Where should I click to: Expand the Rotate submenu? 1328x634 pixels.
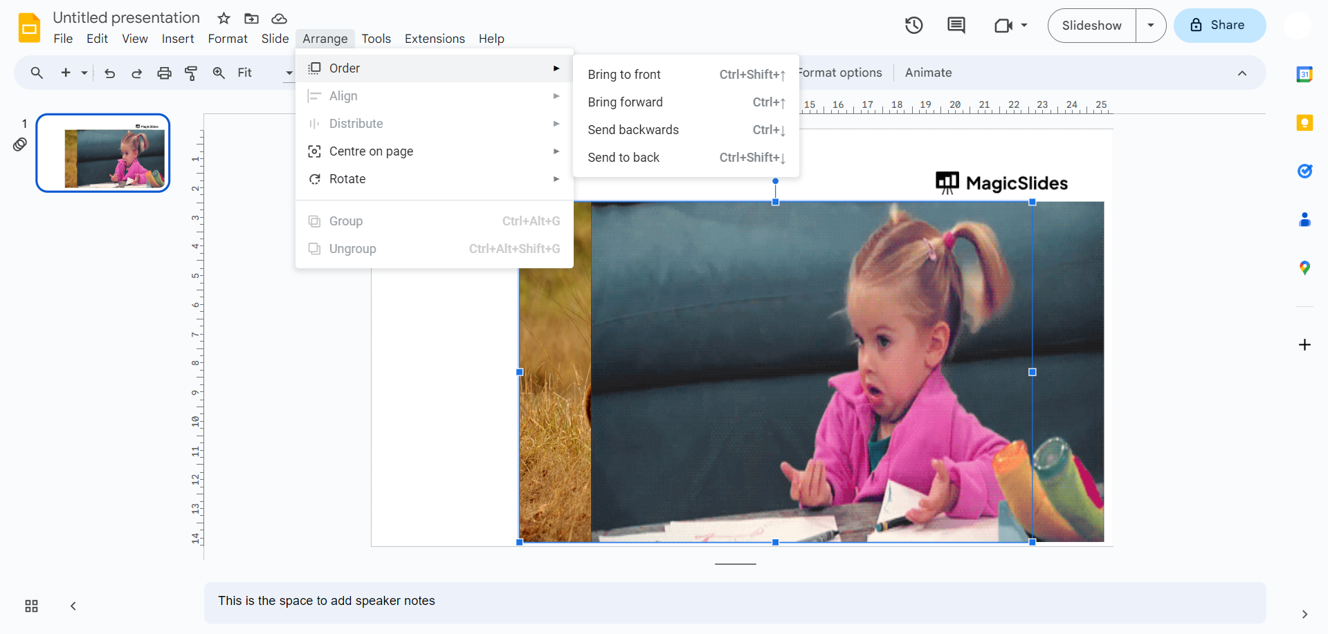(435, 179)
